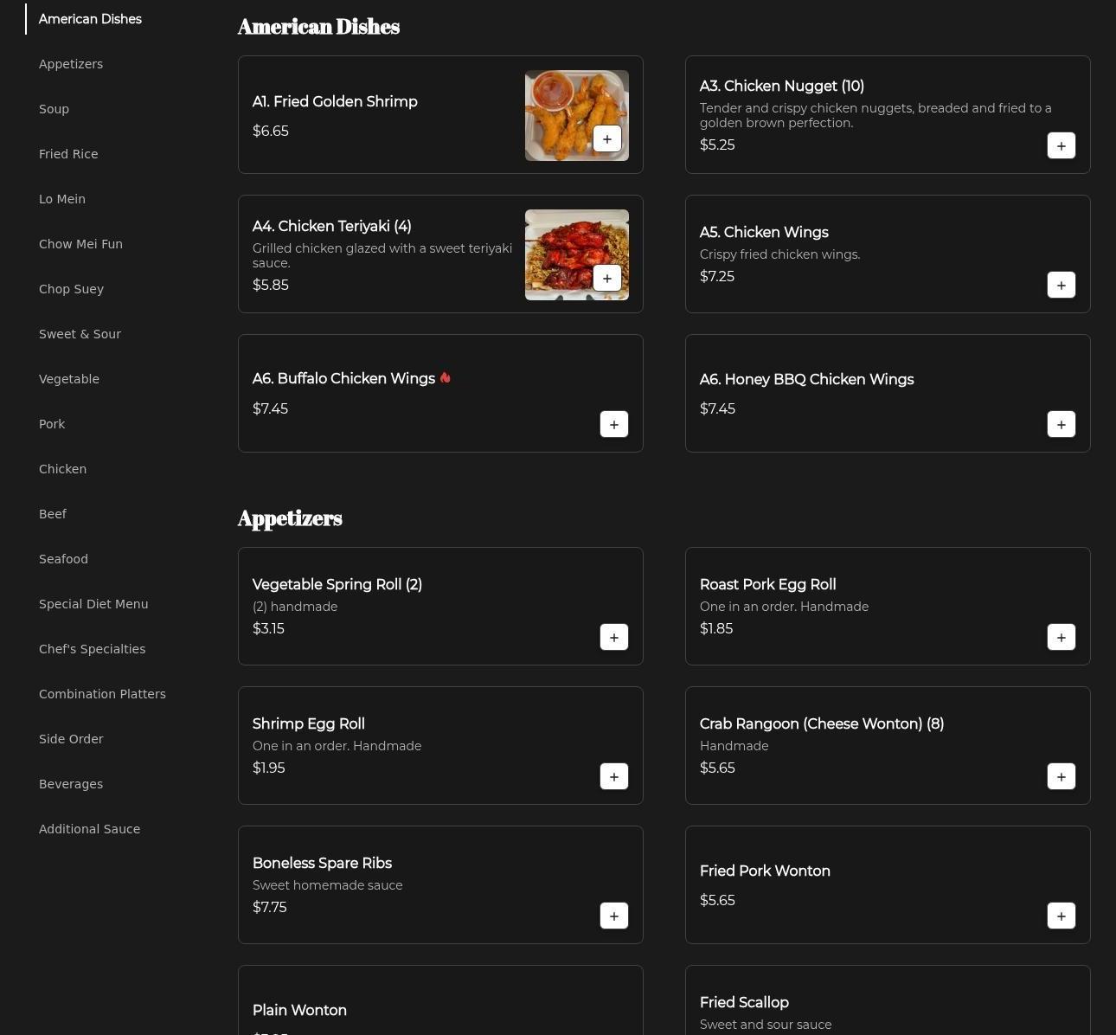This screenshot has height=1035, width=1116.
Task: Select American Dishes in the sidebar
Action: [90, 19]
